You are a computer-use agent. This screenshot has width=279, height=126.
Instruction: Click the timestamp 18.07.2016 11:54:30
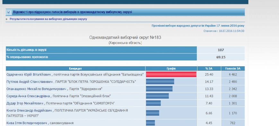[231, 31]
